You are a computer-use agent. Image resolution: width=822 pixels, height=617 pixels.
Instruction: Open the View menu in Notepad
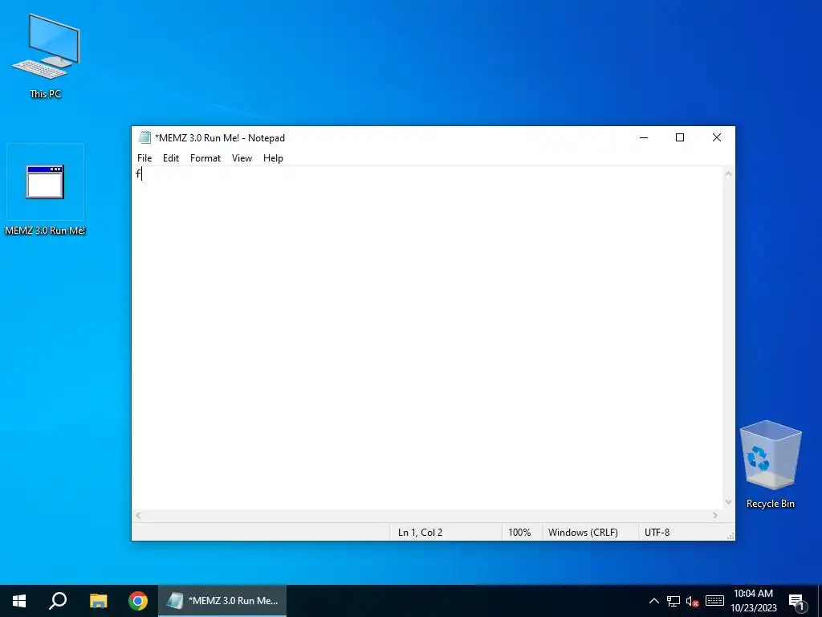[242, 158]
